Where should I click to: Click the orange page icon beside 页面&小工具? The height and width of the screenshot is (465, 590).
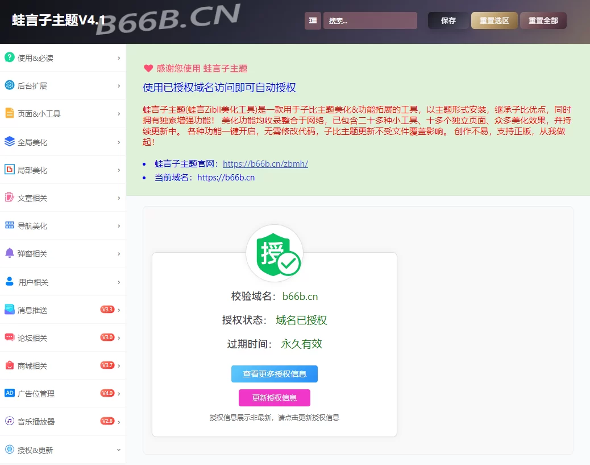[10, 113]
